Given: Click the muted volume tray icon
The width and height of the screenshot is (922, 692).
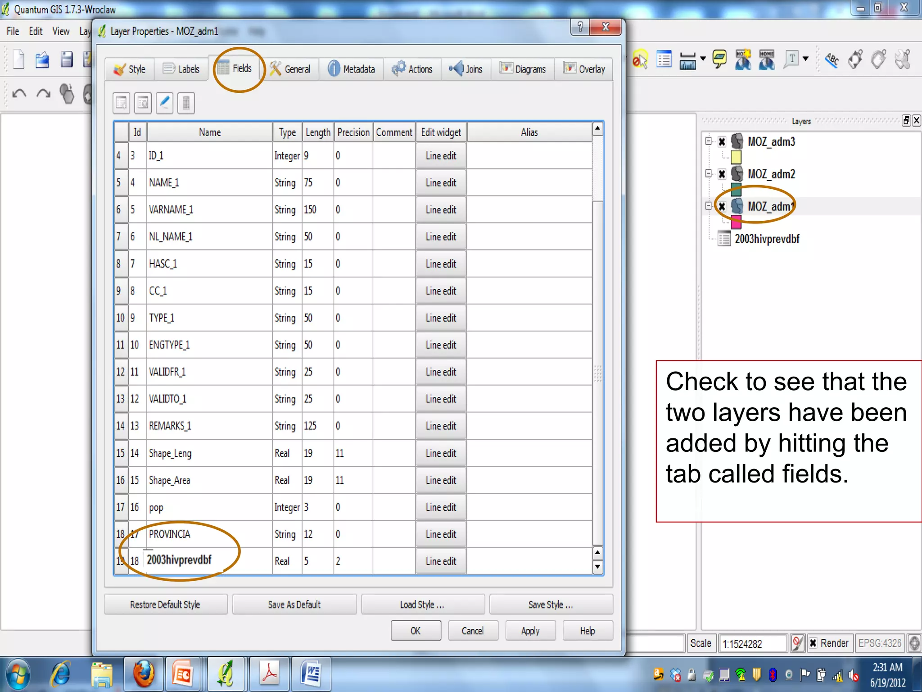Looking at the screenshot, I should [854, 675].
